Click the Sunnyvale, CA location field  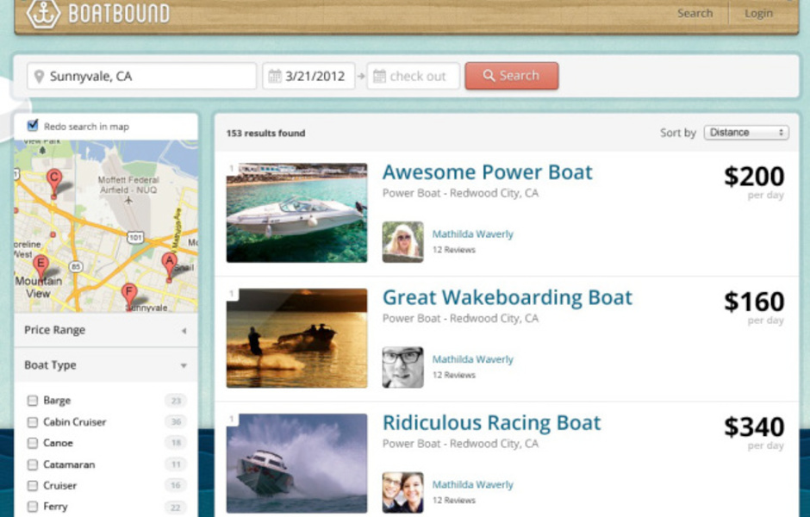click(x=141, y=77)
